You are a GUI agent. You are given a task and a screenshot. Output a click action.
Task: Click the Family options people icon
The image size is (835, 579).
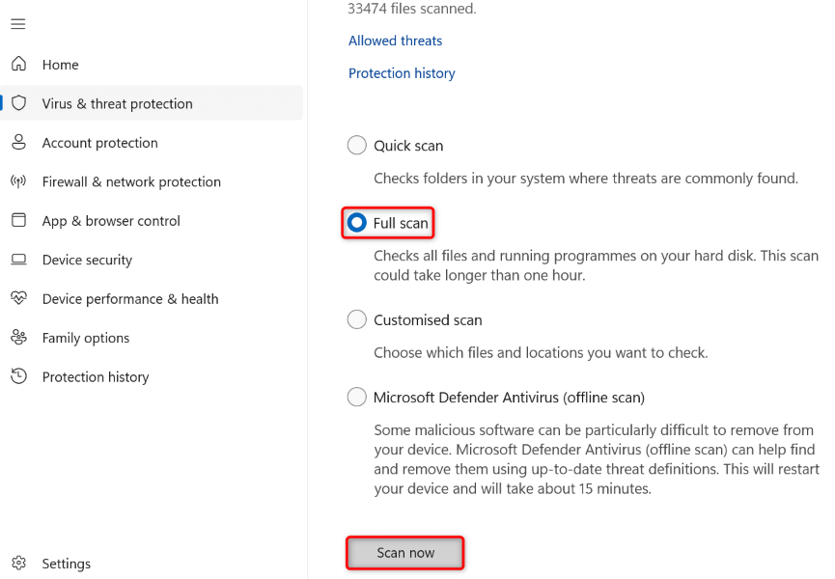18,338
